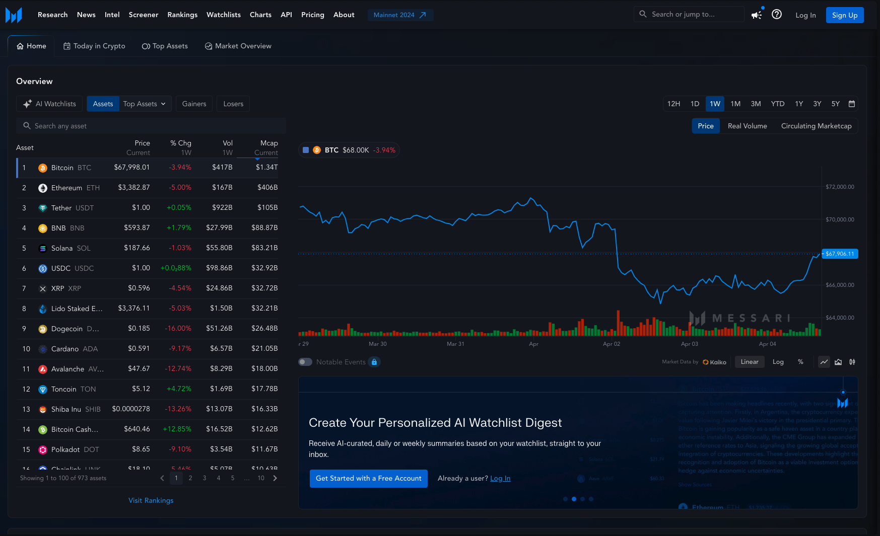
Task: Select the 1M timeframe option
Action: click(x=735, y=104)
